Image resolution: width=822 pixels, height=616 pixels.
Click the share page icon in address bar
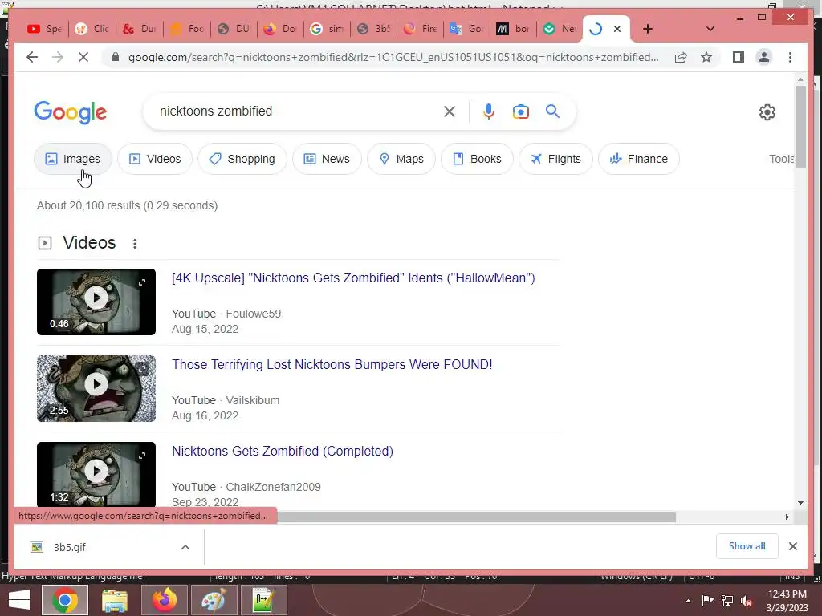[681, 57]
